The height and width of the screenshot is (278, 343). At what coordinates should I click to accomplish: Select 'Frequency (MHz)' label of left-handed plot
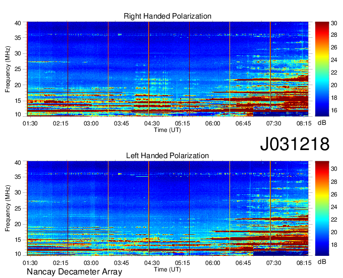pos(8,208)
